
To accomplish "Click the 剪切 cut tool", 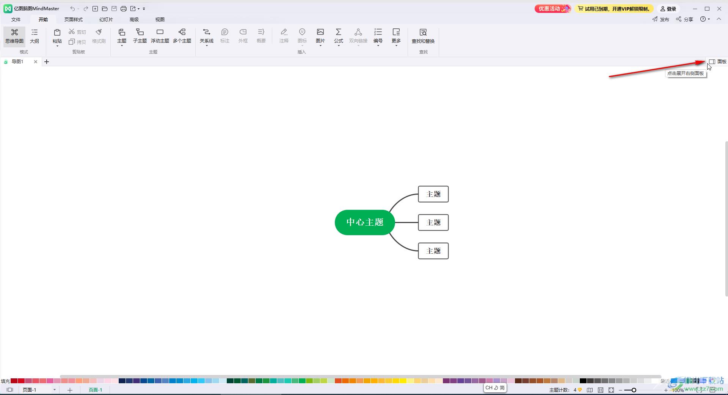I will (77, 32).
